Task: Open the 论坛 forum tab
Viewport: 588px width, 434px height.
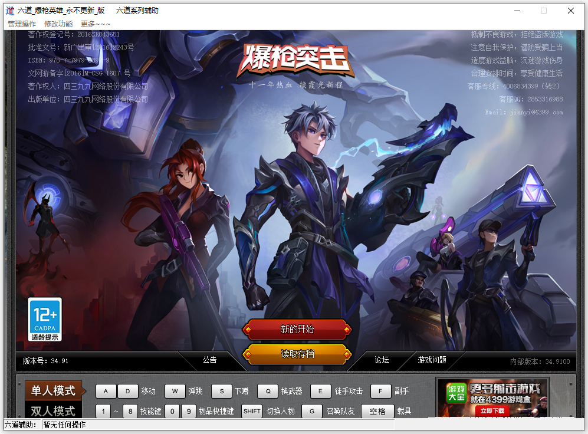Action: tap(382, 360)
